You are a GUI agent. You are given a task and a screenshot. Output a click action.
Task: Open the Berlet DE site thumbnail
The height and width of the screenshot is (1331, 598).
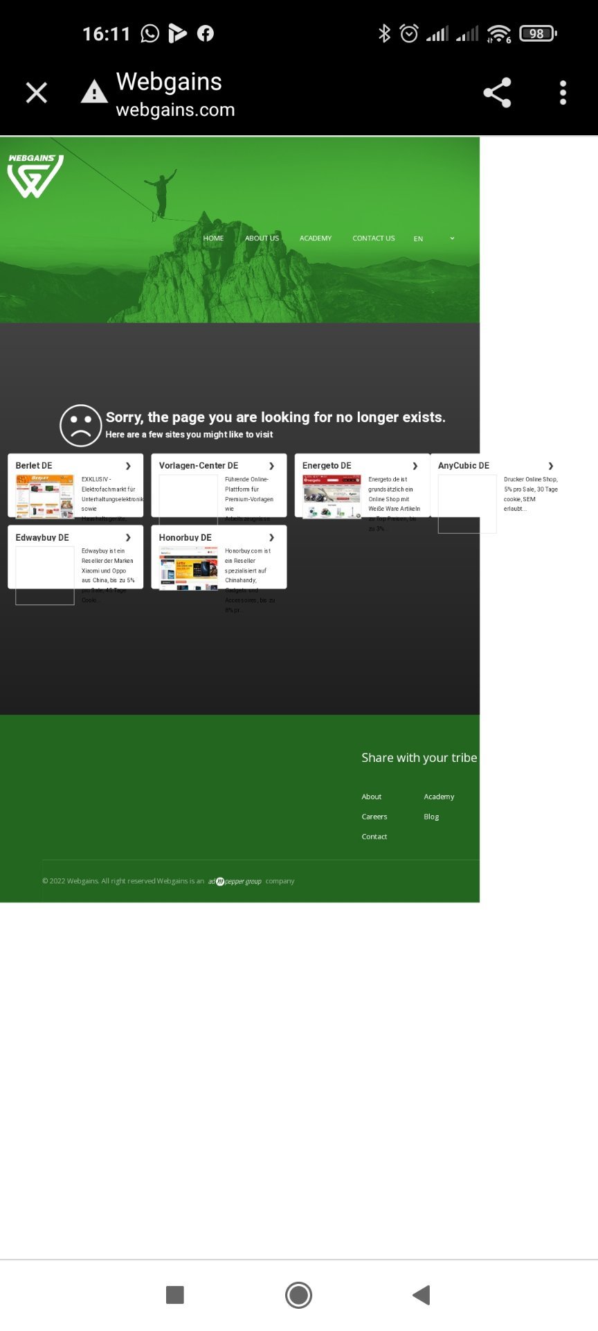point(44,496)
